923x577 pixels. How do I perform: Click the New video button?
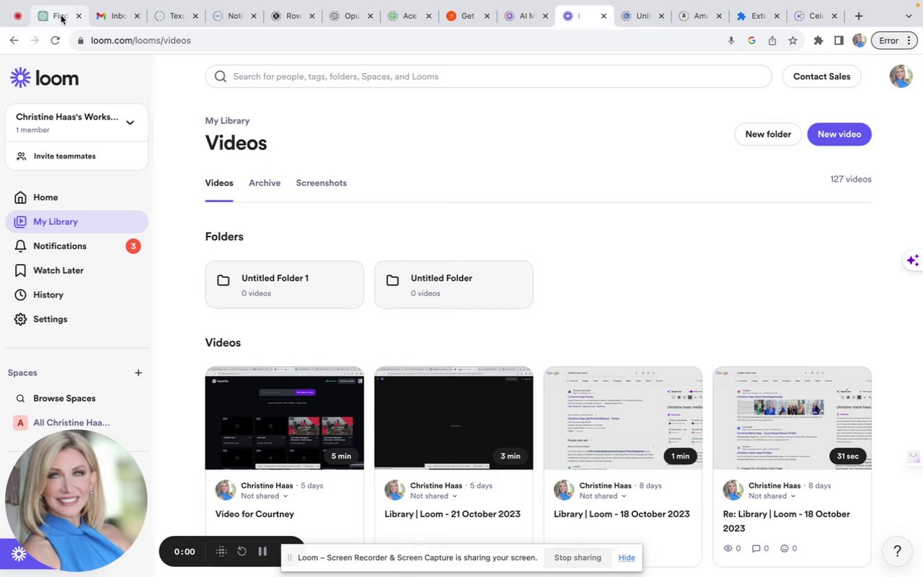point(839,134)
